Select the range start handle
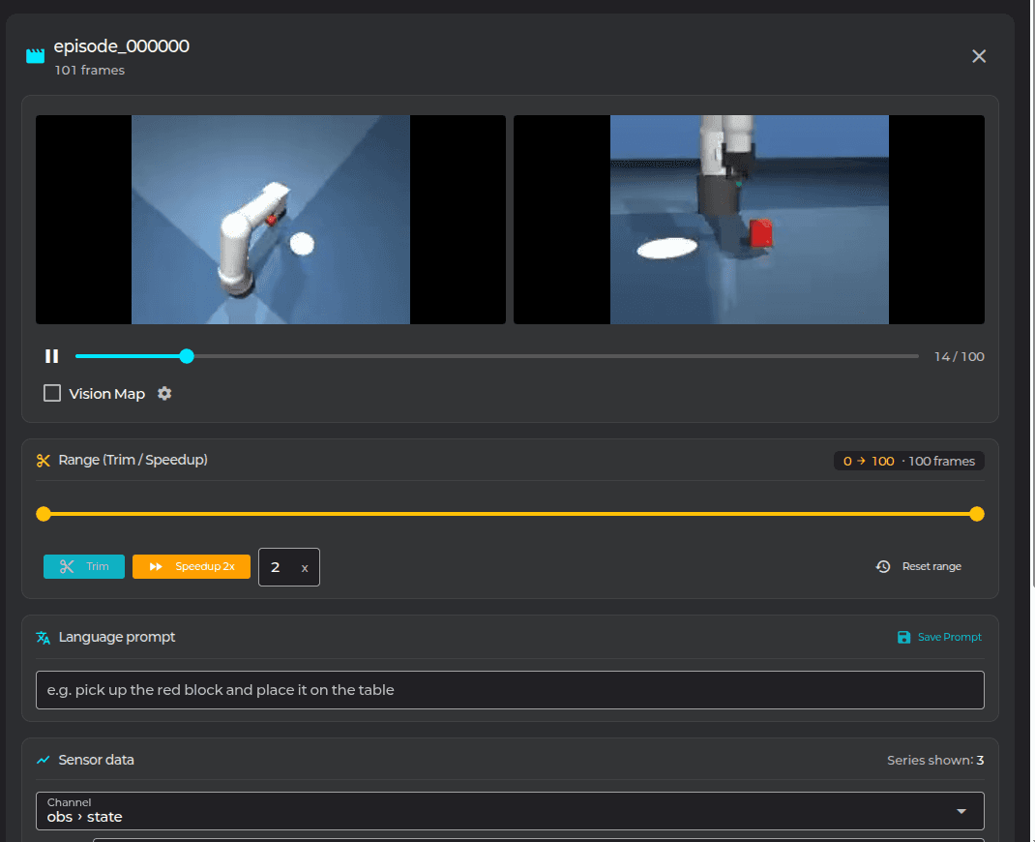This screenshot has width=1035, height=842. point(44,514)
